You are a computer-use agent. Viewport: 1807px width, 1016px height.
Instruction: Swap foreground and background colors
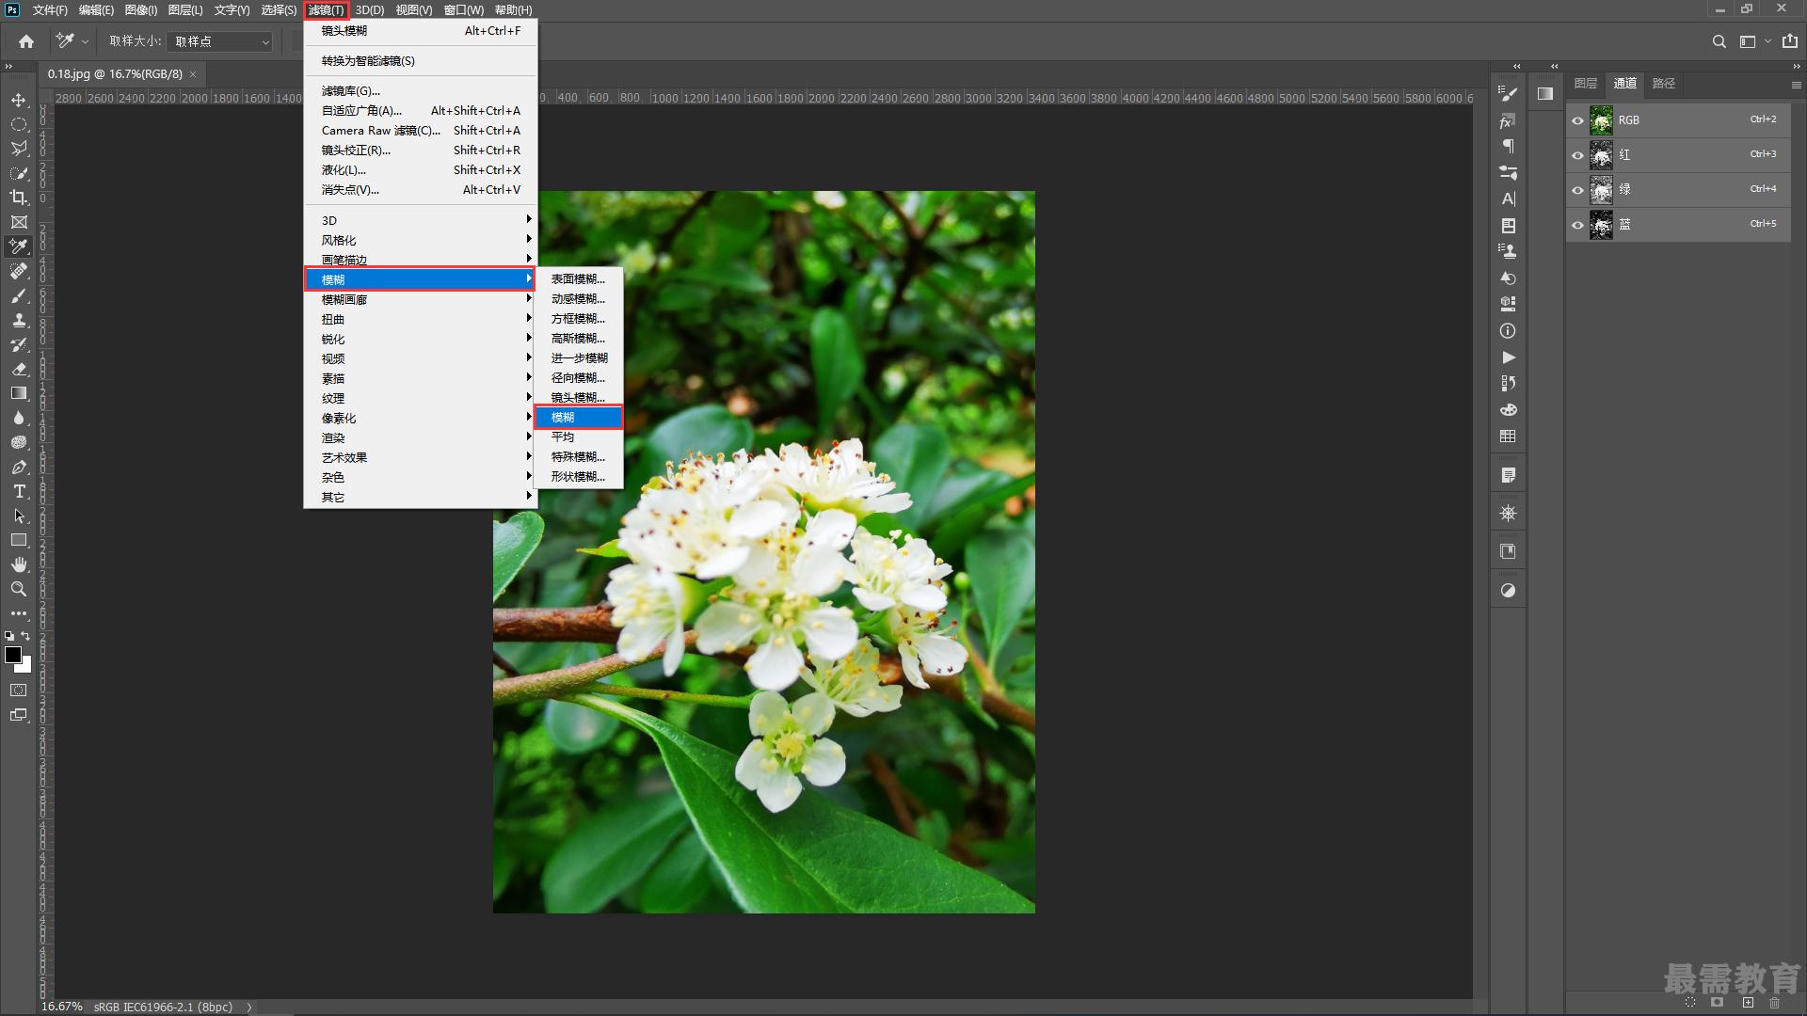(x=25, y=636)
